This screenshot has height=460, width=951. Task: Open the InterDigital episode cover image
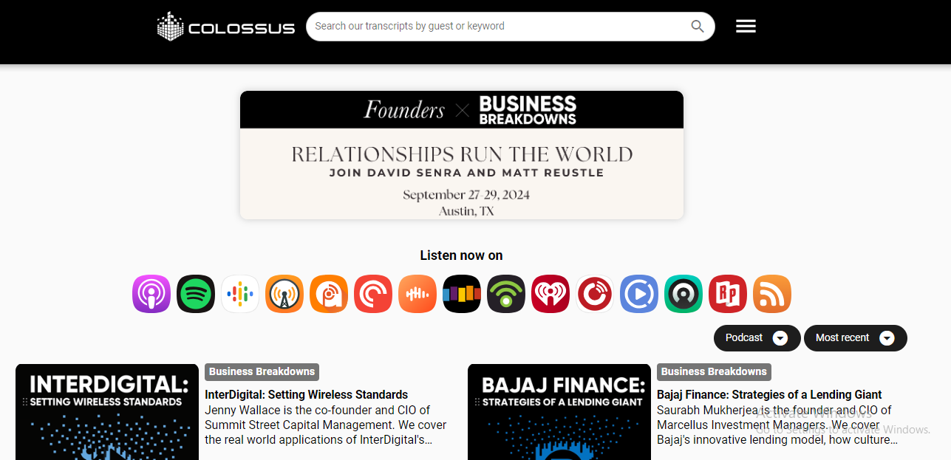coord(107,412)
